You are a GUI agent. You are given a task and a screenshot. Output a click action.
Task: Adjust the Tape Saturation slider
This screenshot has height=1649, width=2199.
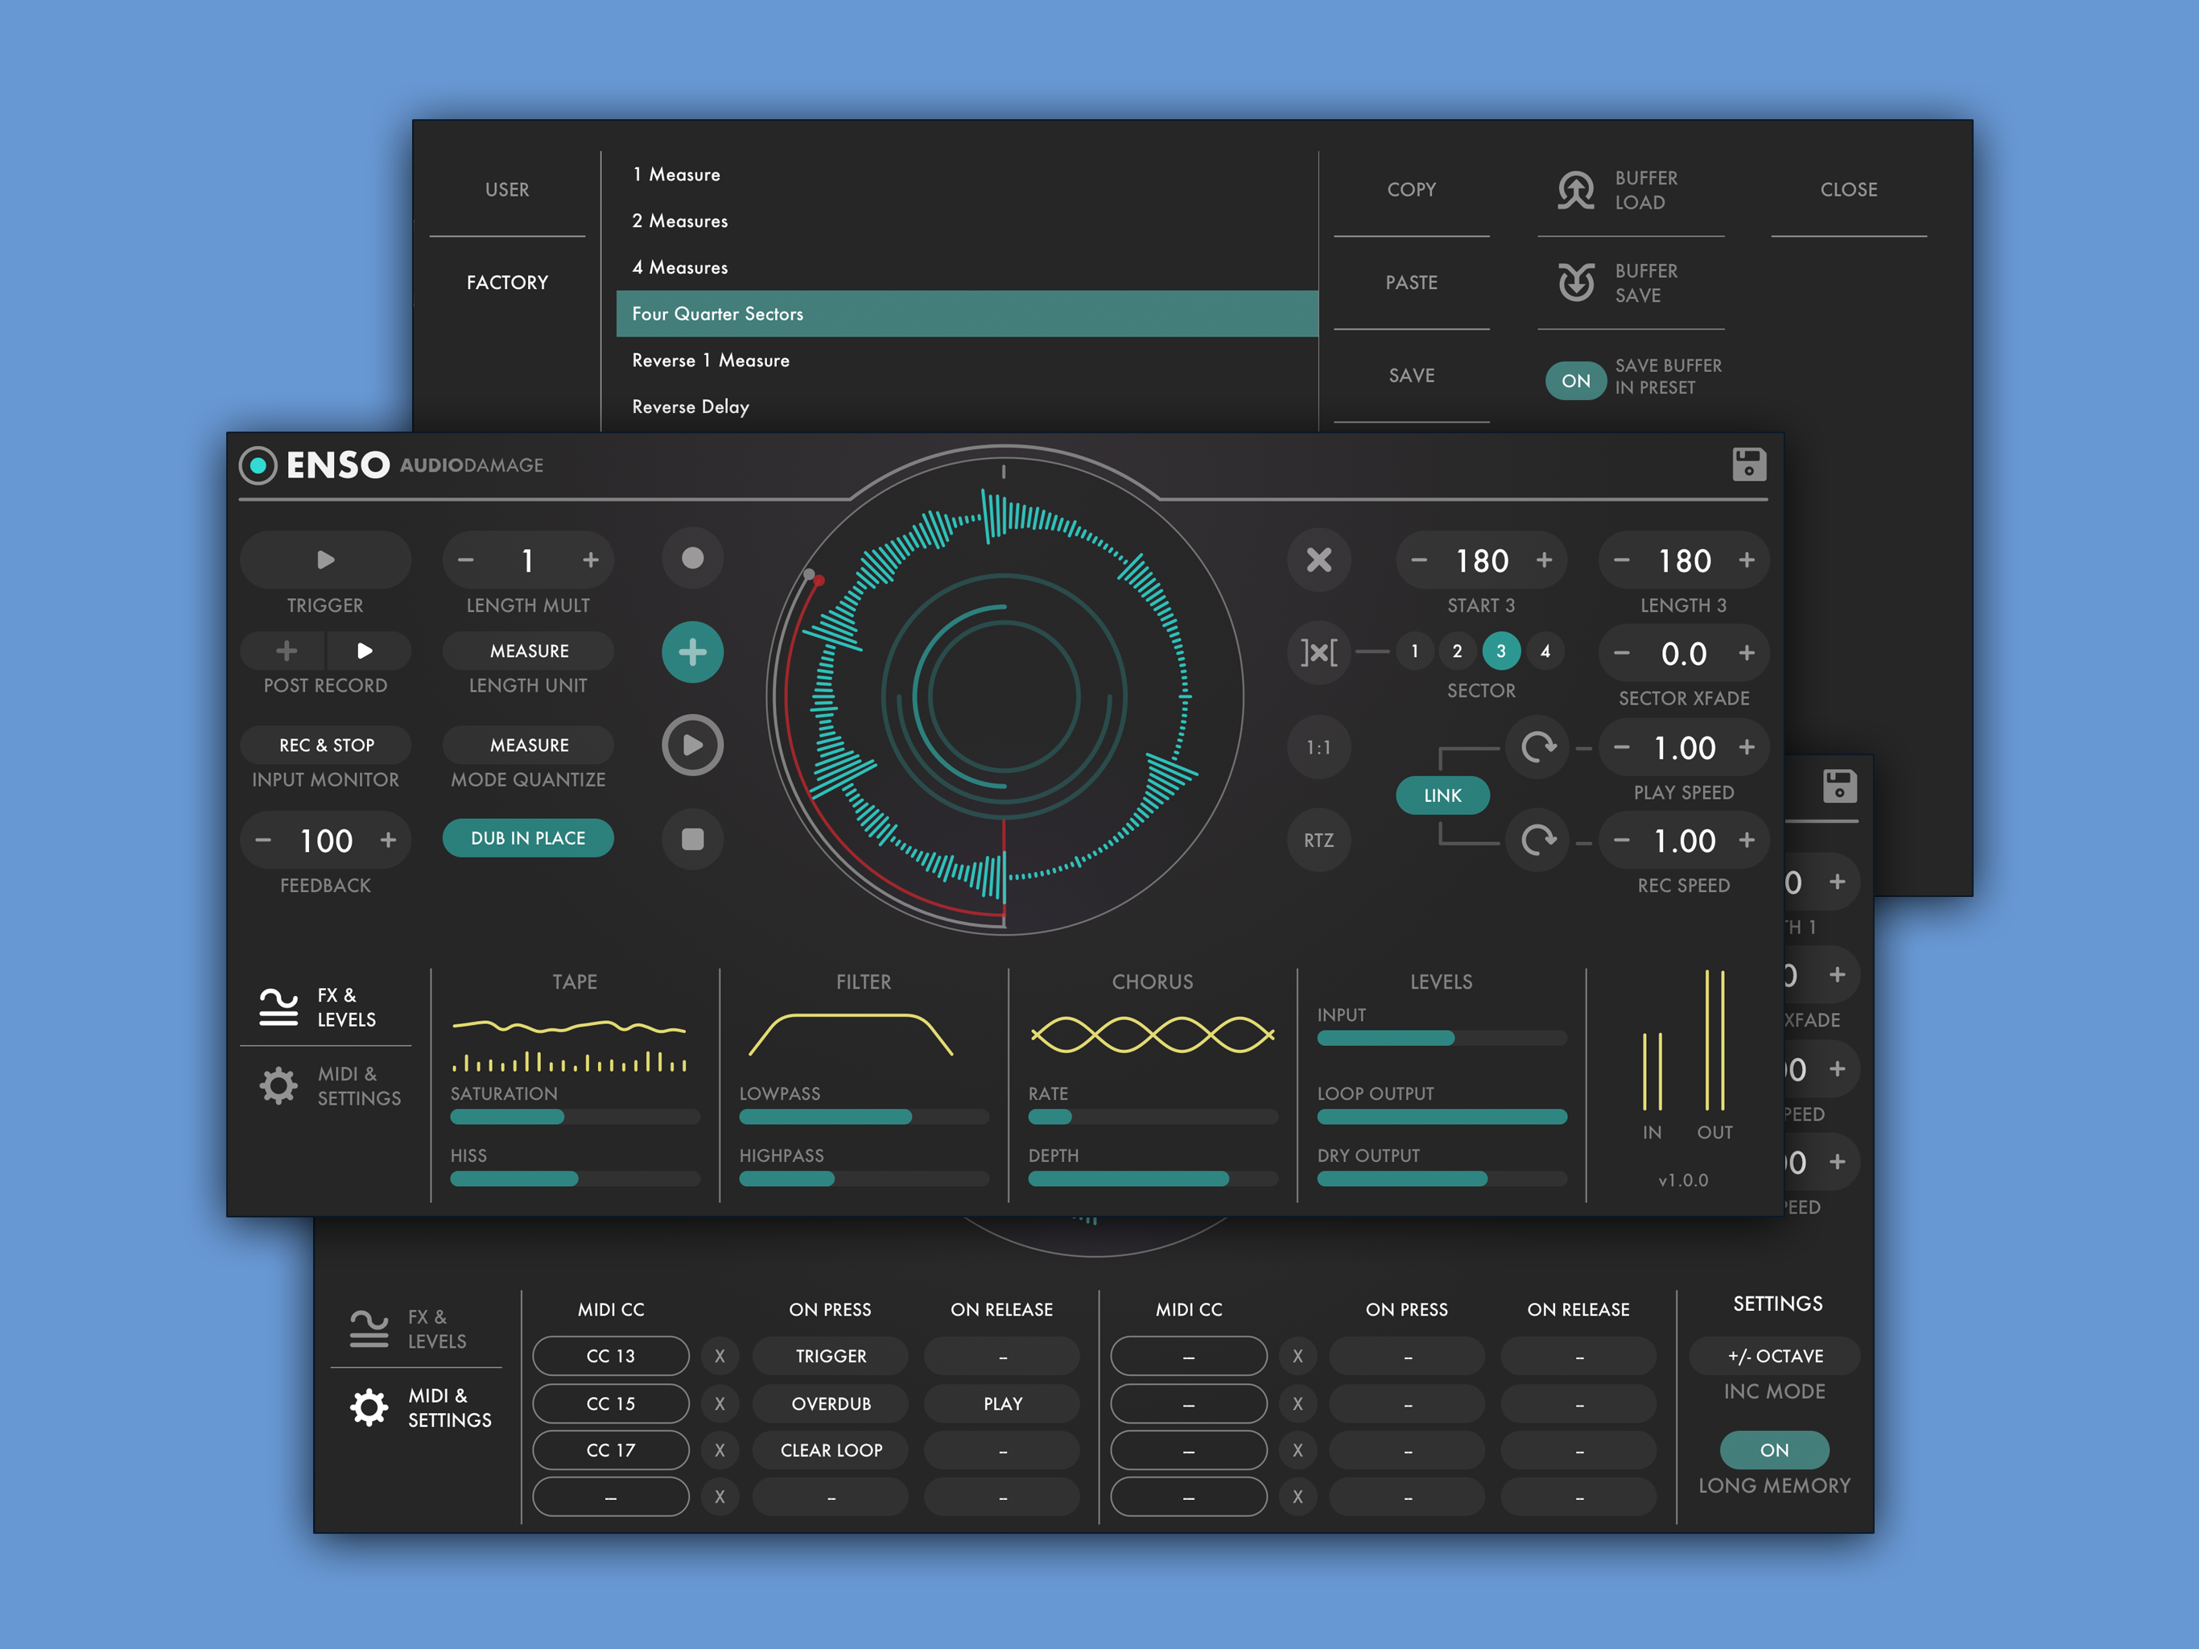click(x=574, y=1117)
